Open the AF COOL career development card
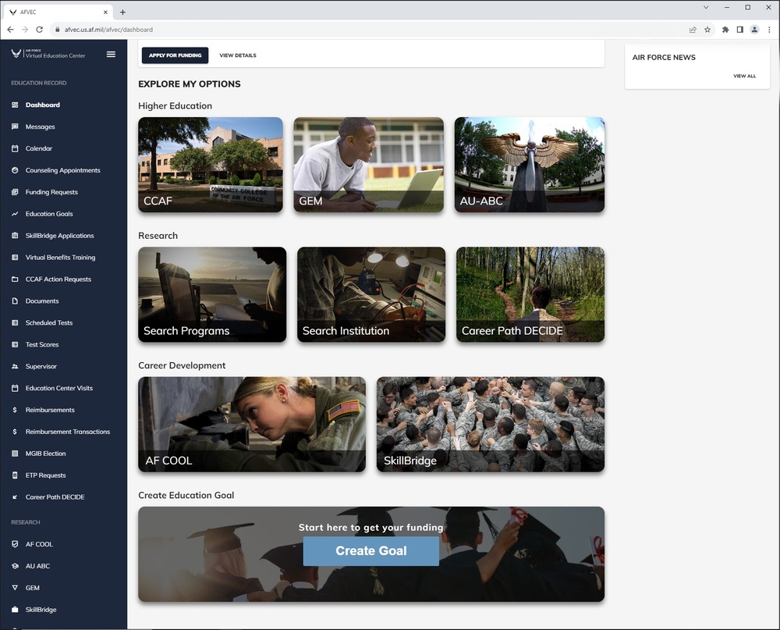Viewport: 780px width, 630px height. 252,425
